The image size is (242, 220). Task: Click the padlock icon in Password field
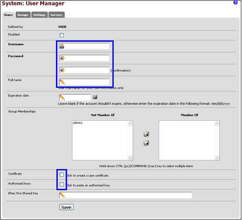[62, 58]
